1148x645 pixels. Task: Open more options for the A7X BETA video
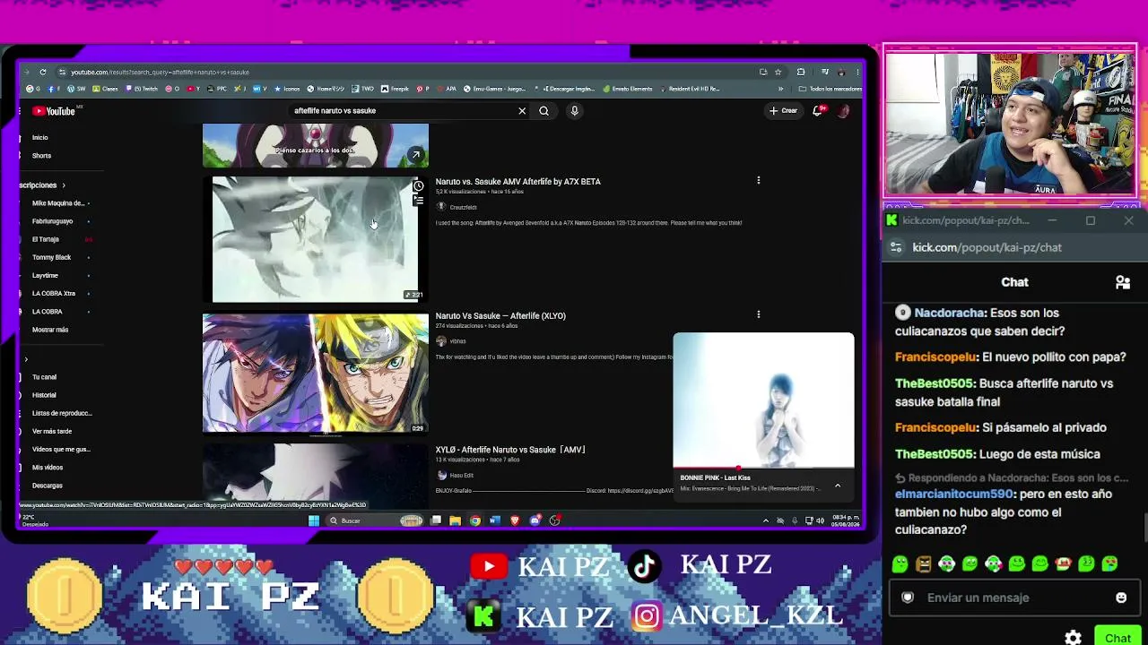point(759,181)
